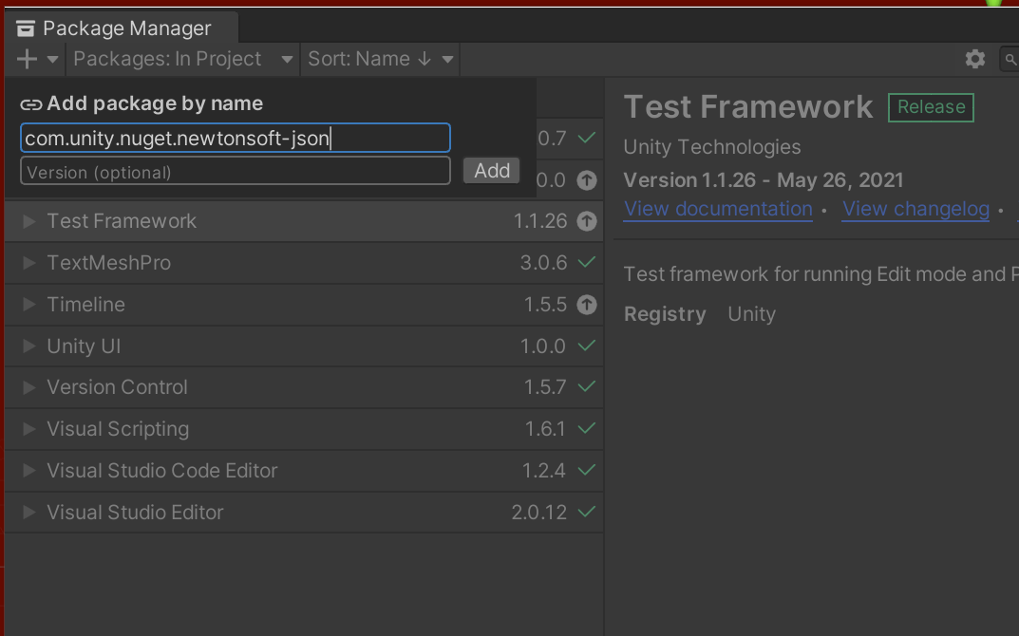Open the Packages: In Project dropdown

(182, 59)
